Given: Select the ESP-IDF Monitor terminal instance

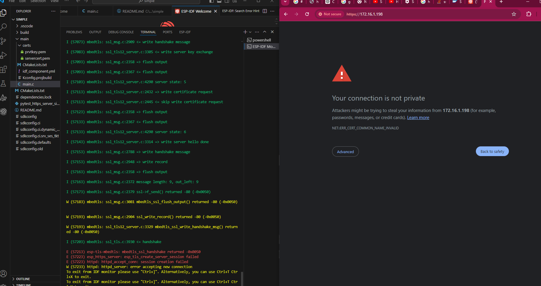Looking at the screenshot, I should click(261, 46).
